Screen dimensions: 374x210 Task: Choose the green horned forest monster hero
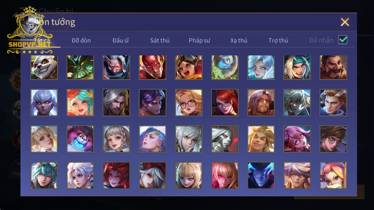pos(80,67)
